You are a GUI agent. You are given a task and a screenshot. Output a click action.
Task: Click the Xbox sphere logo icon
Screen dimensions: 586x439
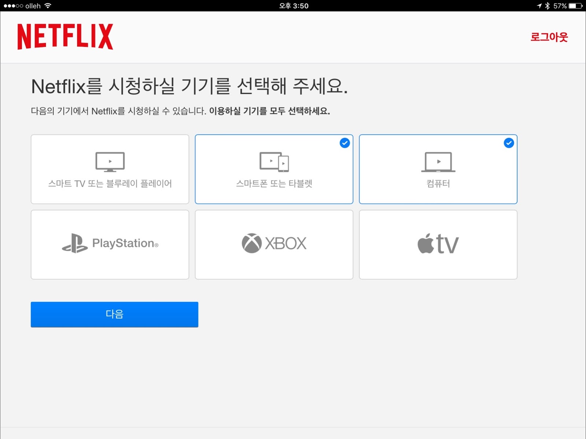(252, 243)
